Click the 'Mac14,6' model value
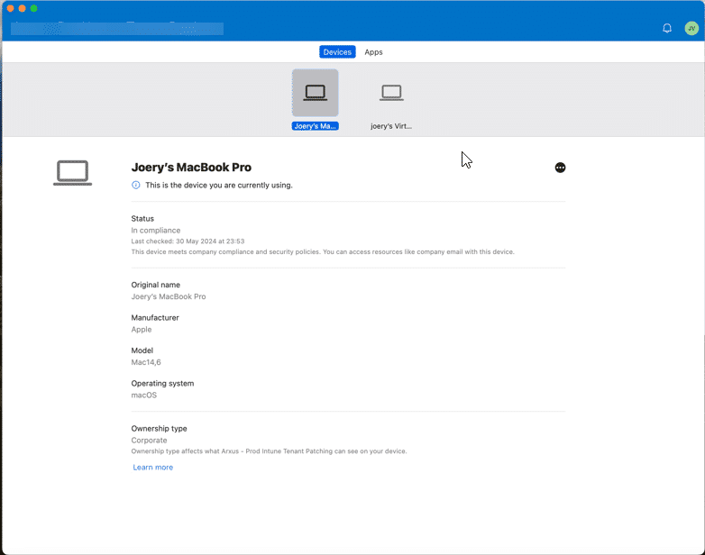 146,362
